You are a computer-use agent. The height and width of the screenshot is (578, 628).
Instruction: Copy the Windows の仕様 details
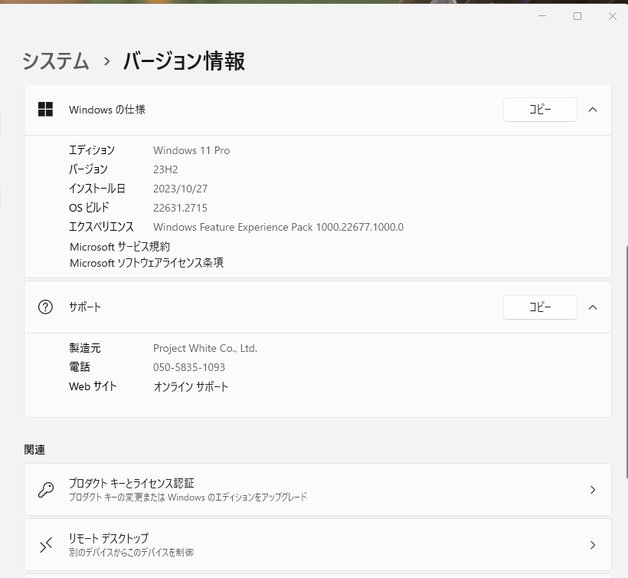540,110
